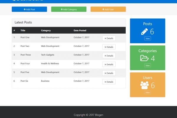Click the Add Post button
The image size is (177, 118).
[x=29, y=9]
